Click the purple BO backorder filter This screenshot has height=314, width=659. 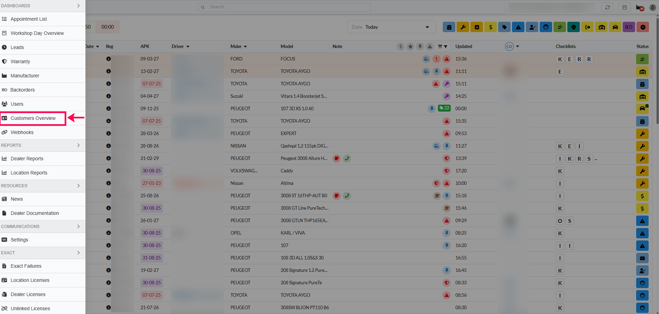click(x=629, y=27)
